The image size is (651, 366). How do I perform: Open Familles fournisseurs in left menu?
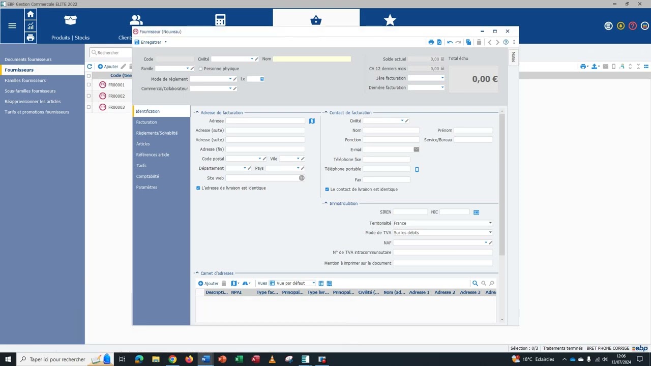tap(25, 80)
